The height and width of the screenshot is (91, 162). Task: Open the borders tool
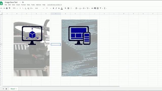(68, 8)
